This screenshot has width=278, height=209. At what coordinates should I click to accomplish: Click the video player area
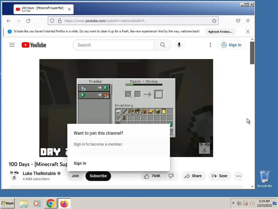click(x=126, y=108)
